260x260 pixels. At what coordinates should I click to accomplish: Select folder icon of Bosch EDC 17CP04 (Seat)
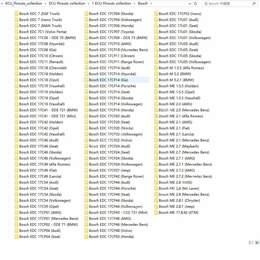17,237
